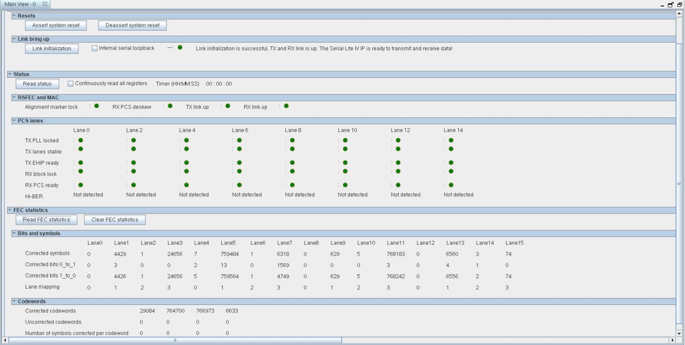The height and width of the screenshot is (345, 685).
Task: Close the Main View - 0 tab
Action: tap(45, 4)
